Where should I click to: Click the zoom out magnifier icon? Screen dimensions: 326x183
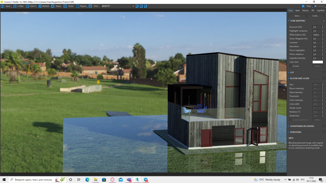point(141,6)
